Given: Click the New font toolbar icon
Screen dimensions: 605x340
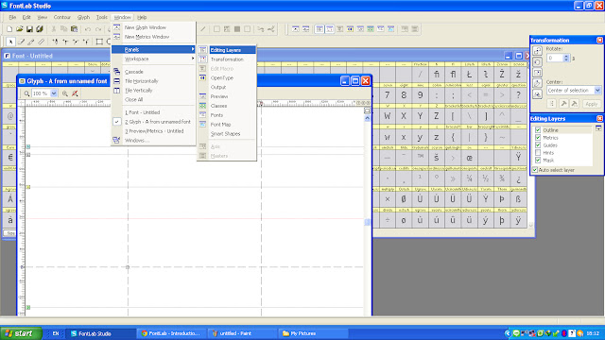Looking at the screenshot, I should point(9,29).
